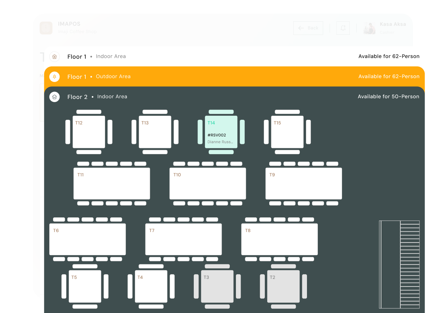The height and width of the screenshot is (313, 446).
Task: Click the 'Available for 62-Person' label
Action: tap(389, 56)
